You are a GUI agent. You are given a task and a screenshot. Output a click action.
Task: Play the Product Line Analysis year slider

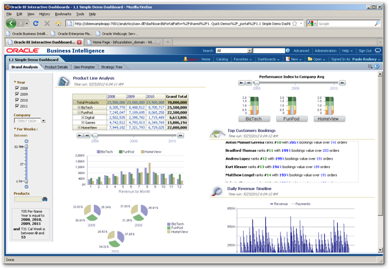pyautogui.click(x=80, y=136)
